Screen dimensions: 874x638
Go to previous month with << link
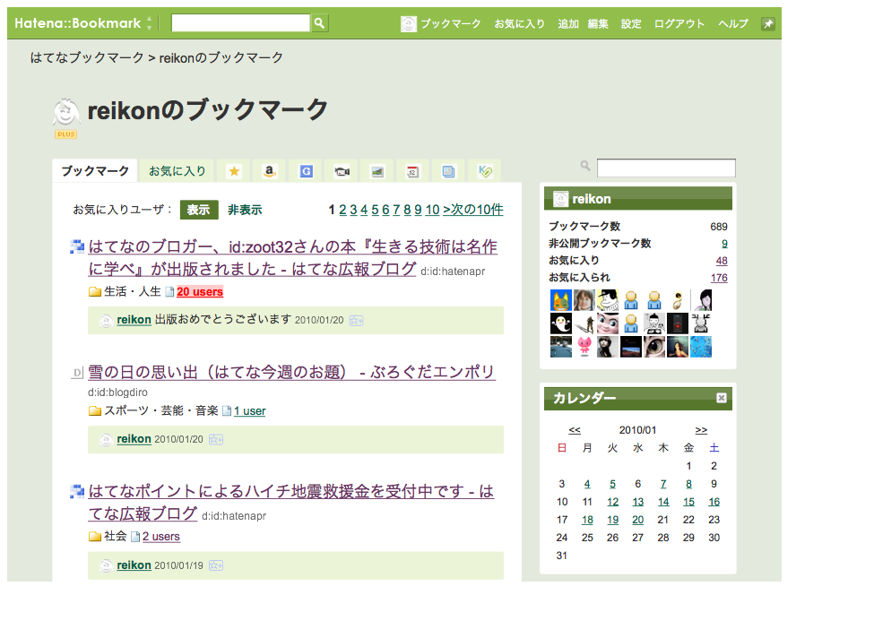pos(575,430)
